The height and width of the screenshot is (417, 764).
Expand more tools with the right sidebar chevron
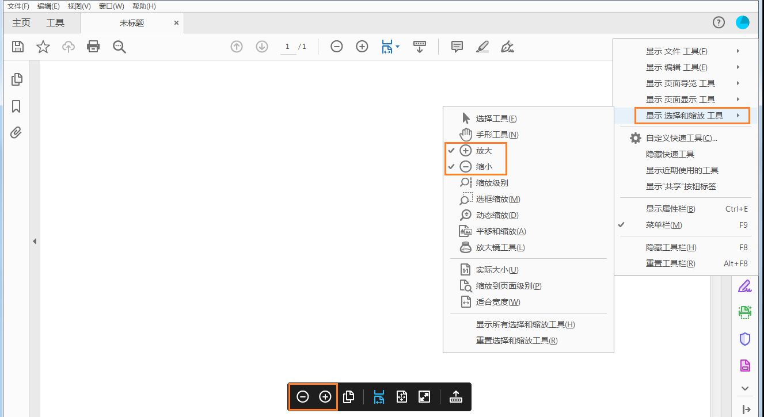coord(745,388)
